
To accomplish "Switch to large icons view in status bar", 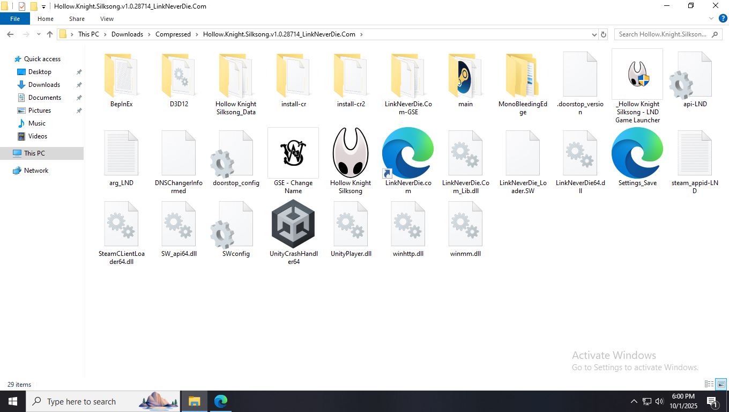I will (x=721, y=384).
